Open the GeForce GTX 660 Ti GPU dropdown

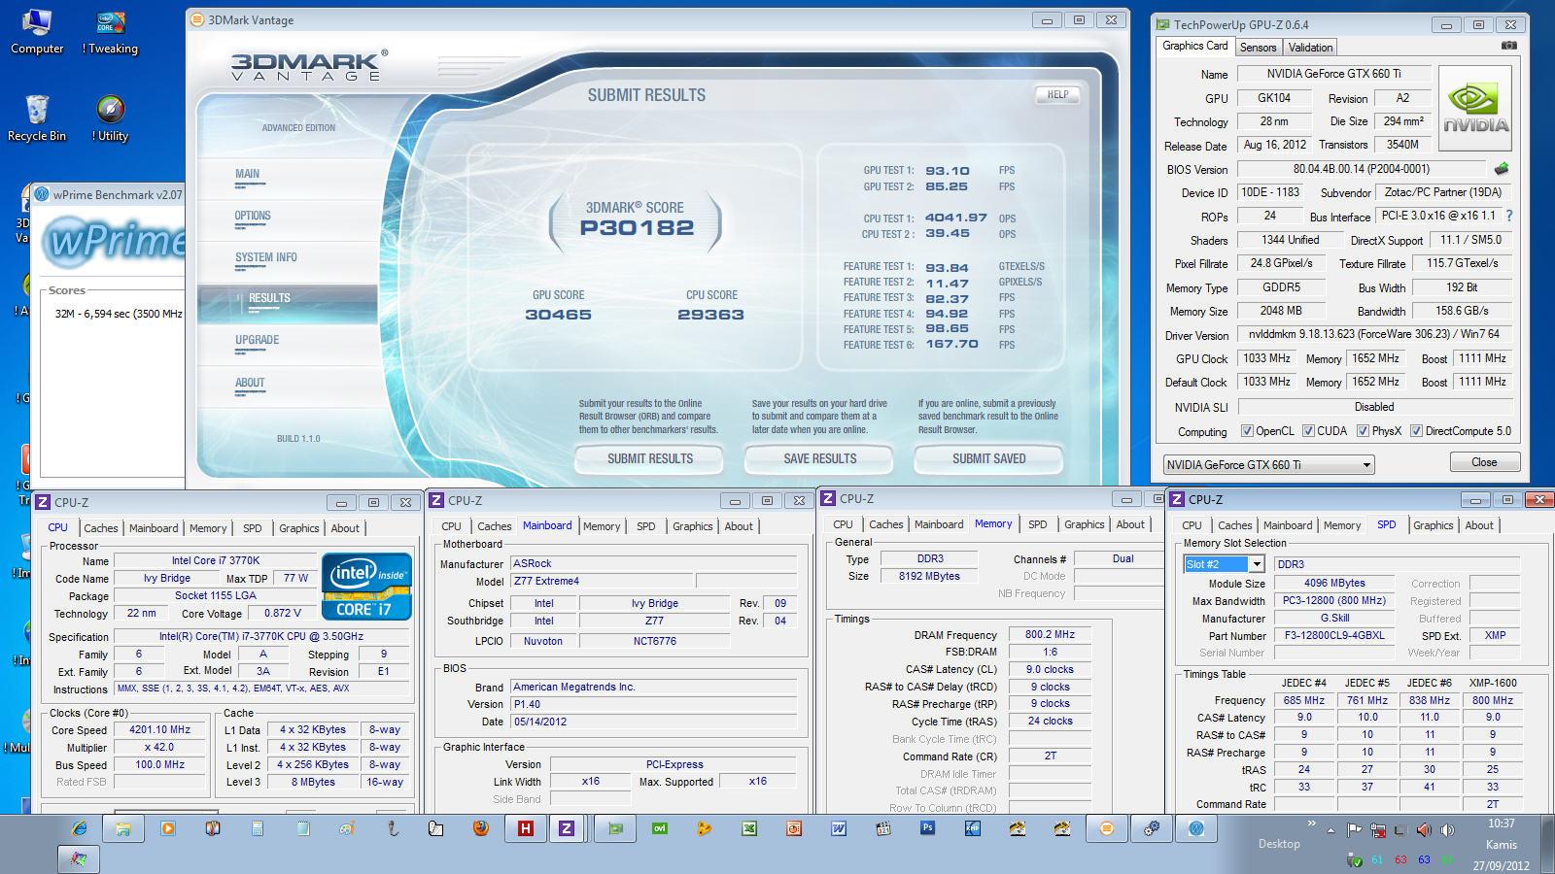pyautogui.click(x=1268, y=465)
